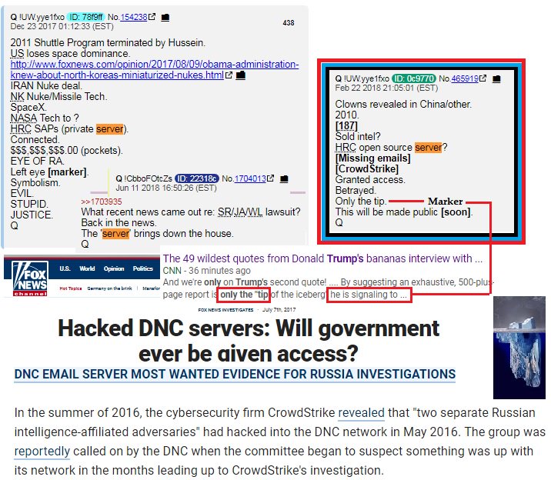
Task: Click the underlined 'reportedly' link in article
Action: pos(42,452)
